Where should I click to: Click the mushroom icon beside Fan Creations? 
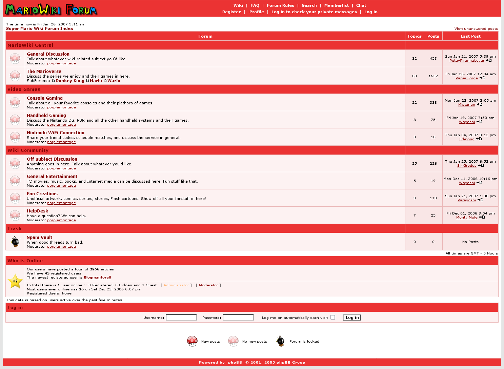tap(15, 198)
